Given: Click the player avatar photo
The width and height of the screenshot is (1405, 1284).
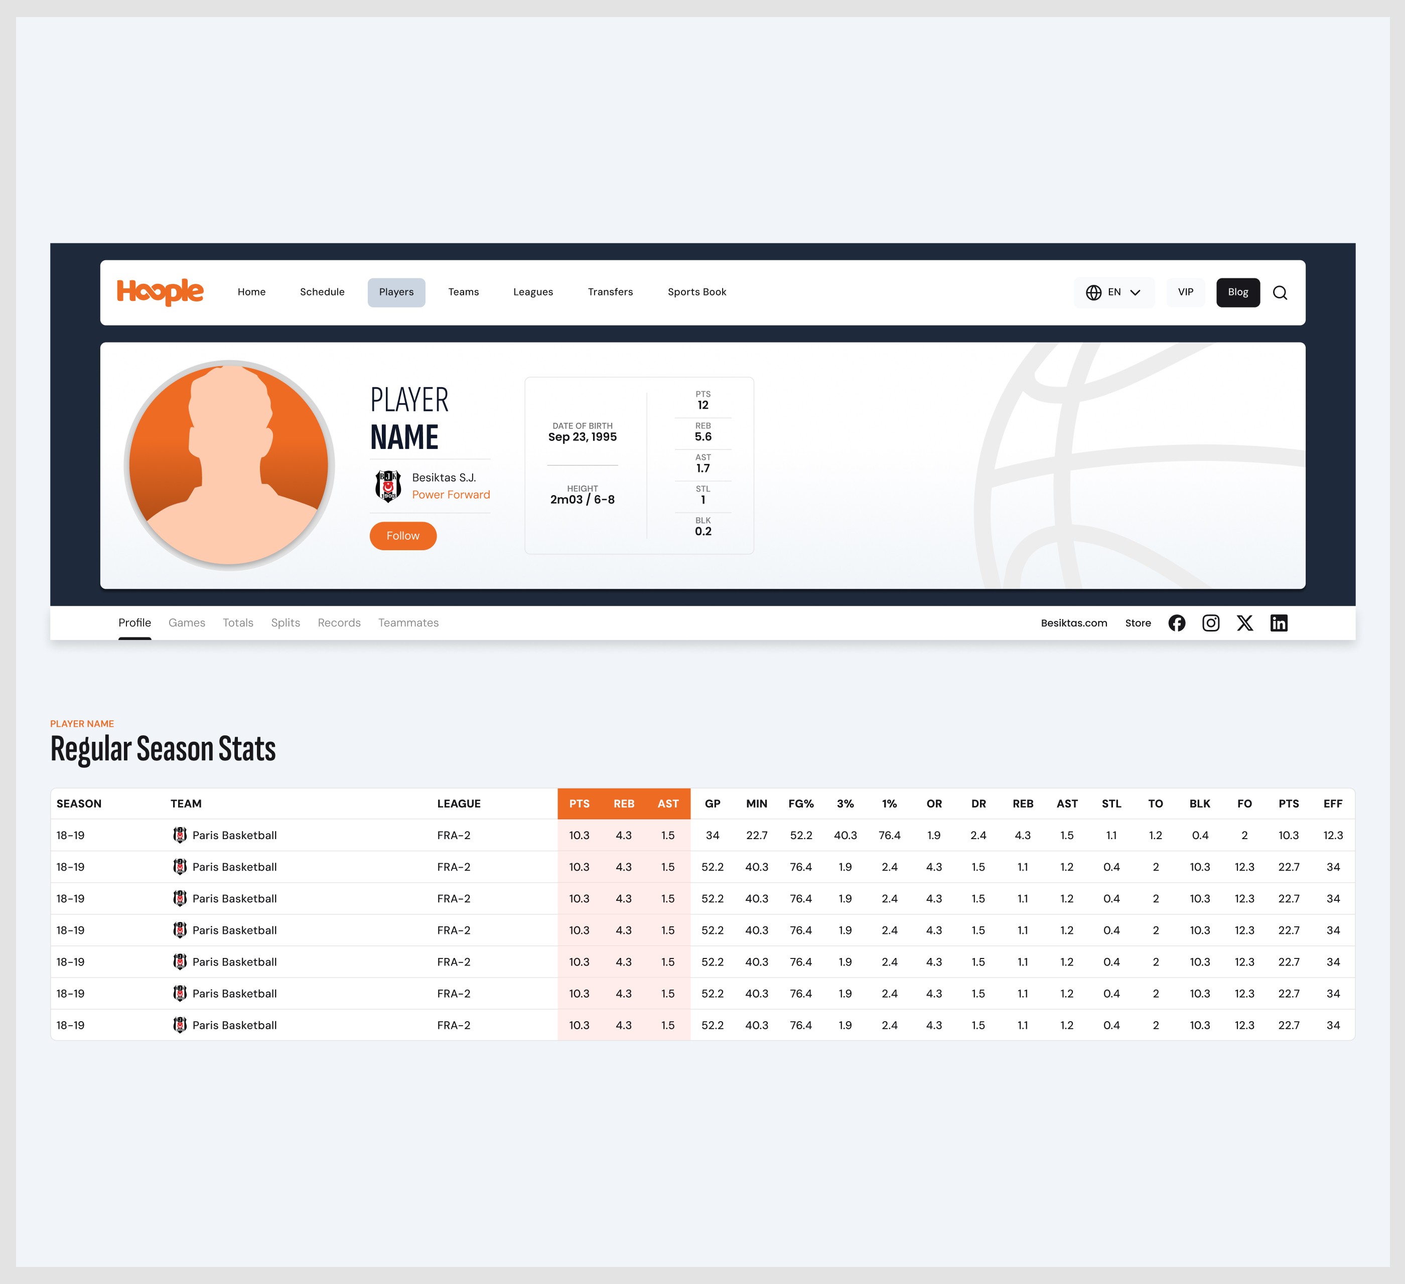Looking at the screenshot, I should click(229, 464).
